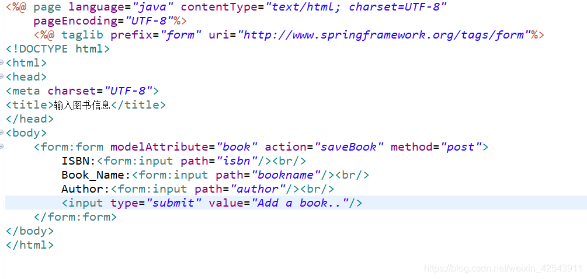Click the closing </body> tag
The width and height of the screenshot is (587, 279).
[x=30, y=231]
